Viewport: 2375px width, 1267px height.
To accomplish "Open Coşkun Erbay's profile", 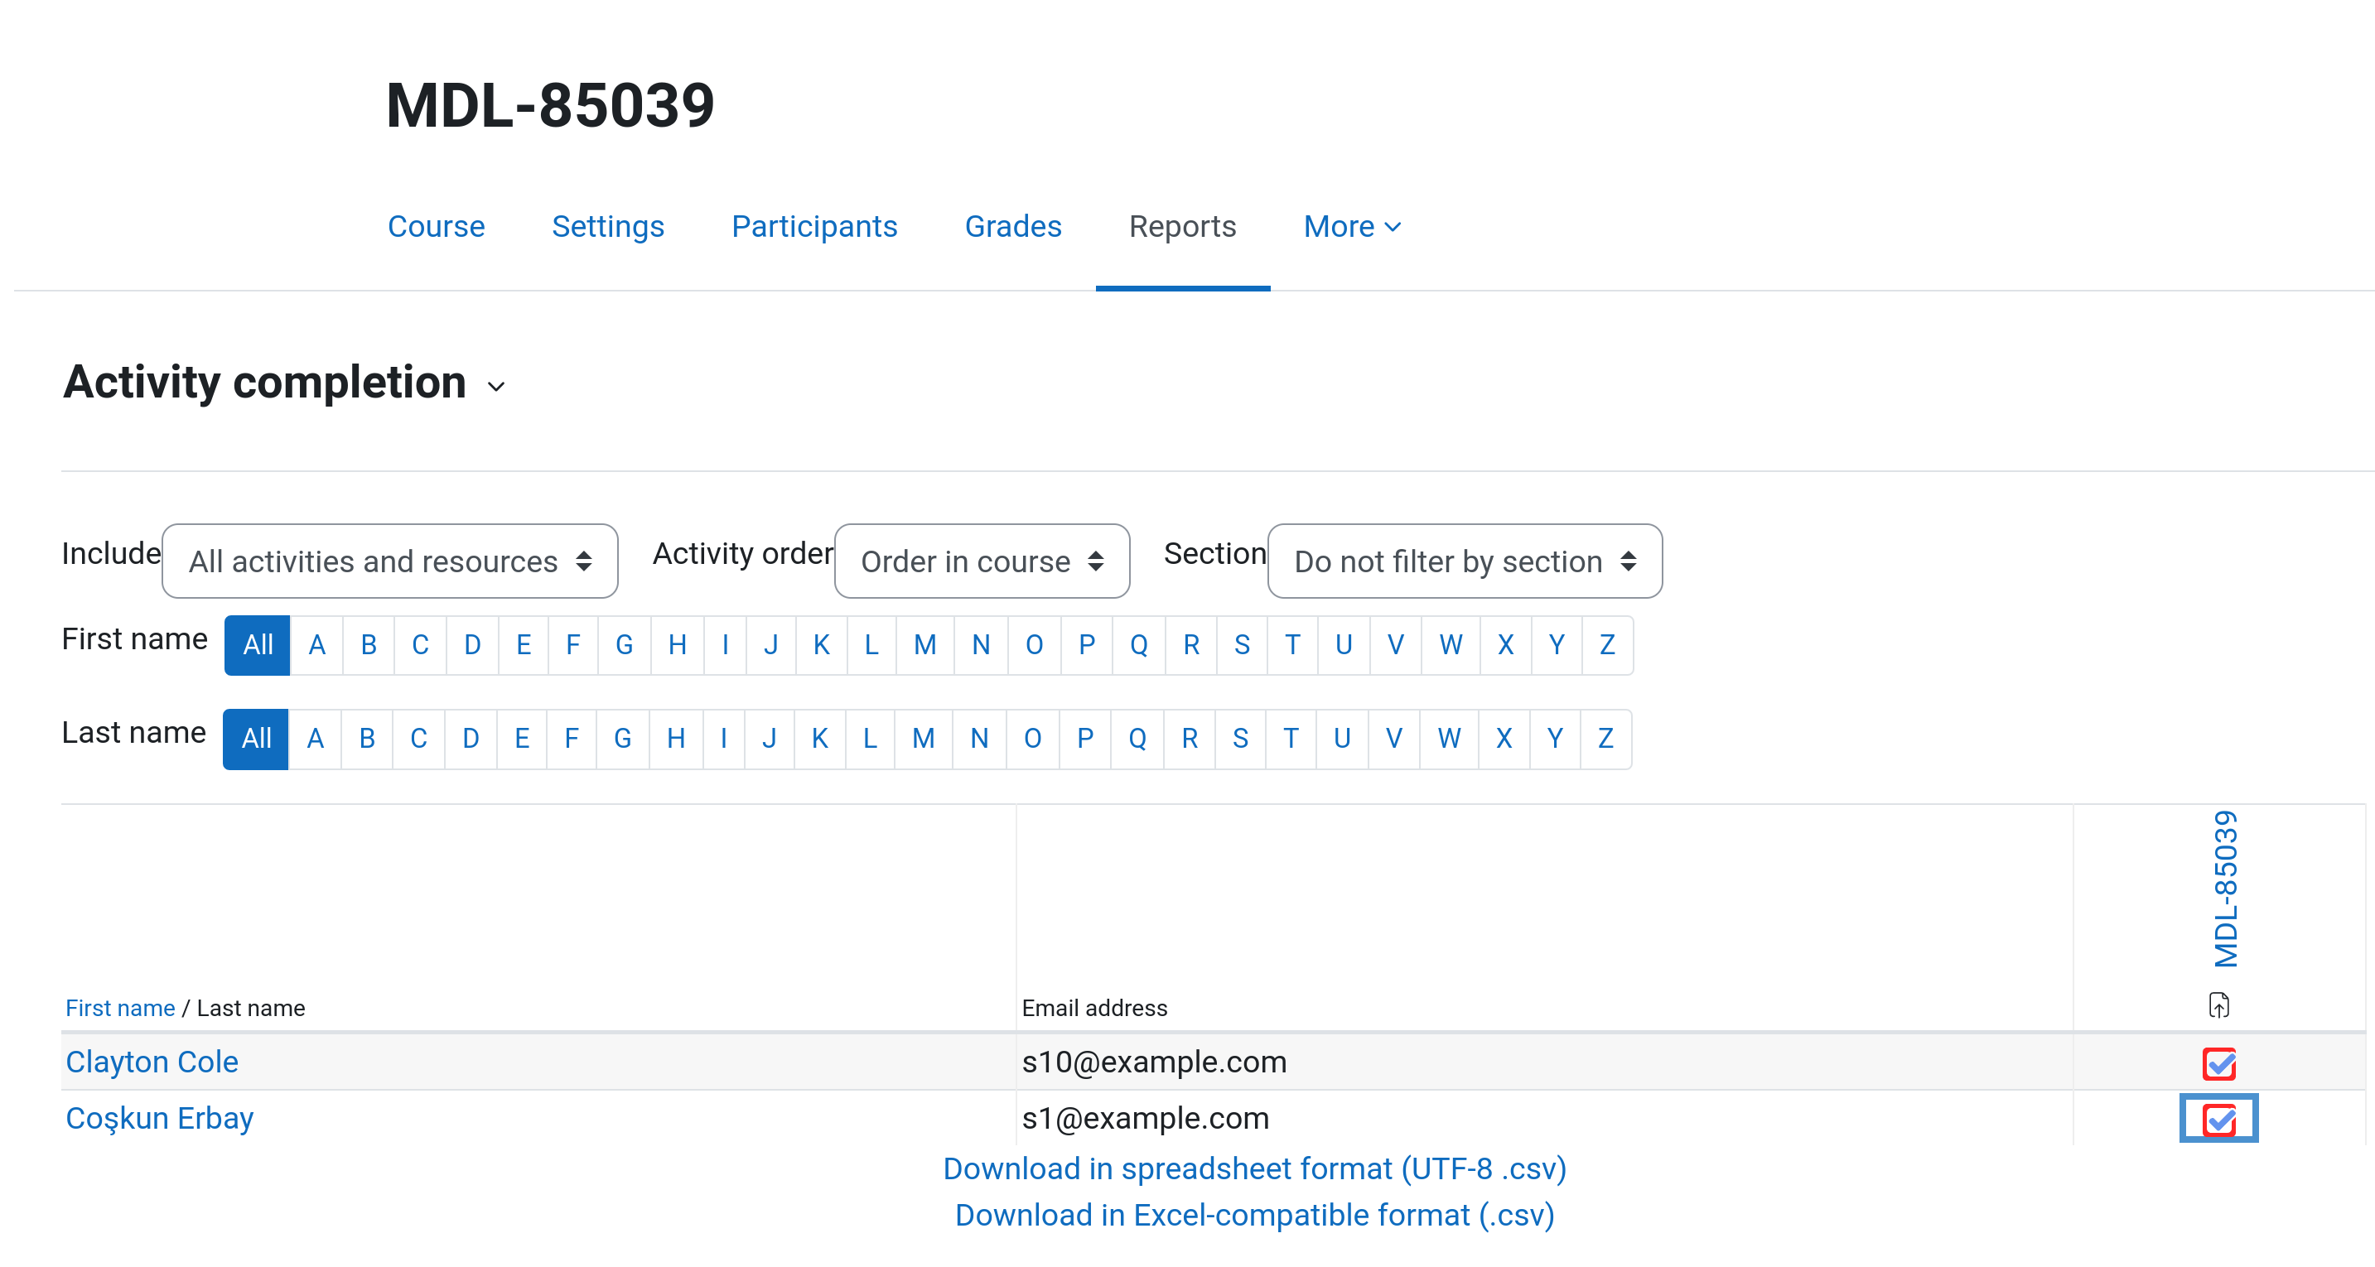I will coord(160,1118).
